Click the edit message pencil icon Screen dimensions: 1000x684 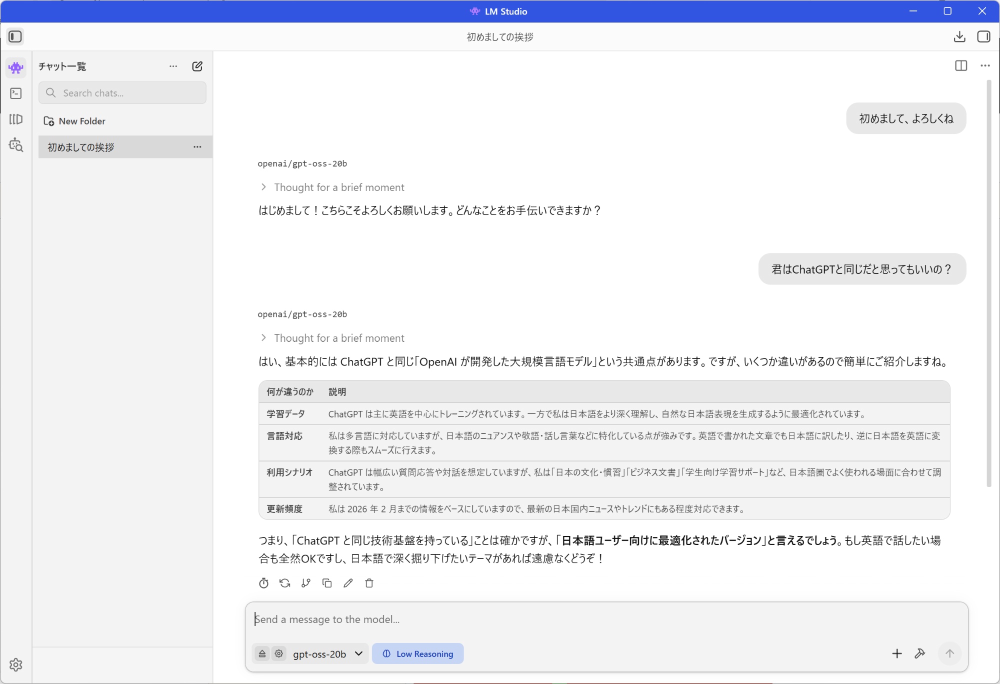348,583
